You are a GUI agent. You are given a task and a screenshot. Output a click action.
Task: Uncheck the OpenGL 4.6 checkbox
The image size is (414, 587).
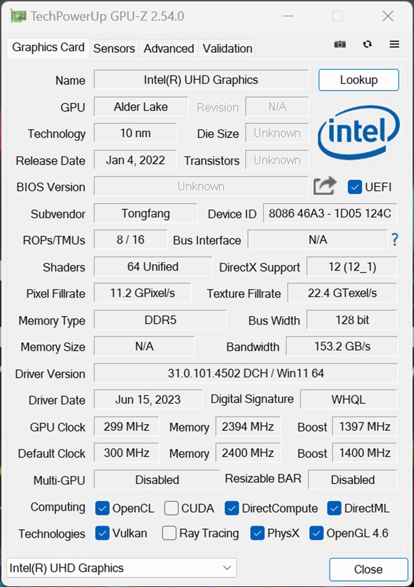(x=316, y=534)
